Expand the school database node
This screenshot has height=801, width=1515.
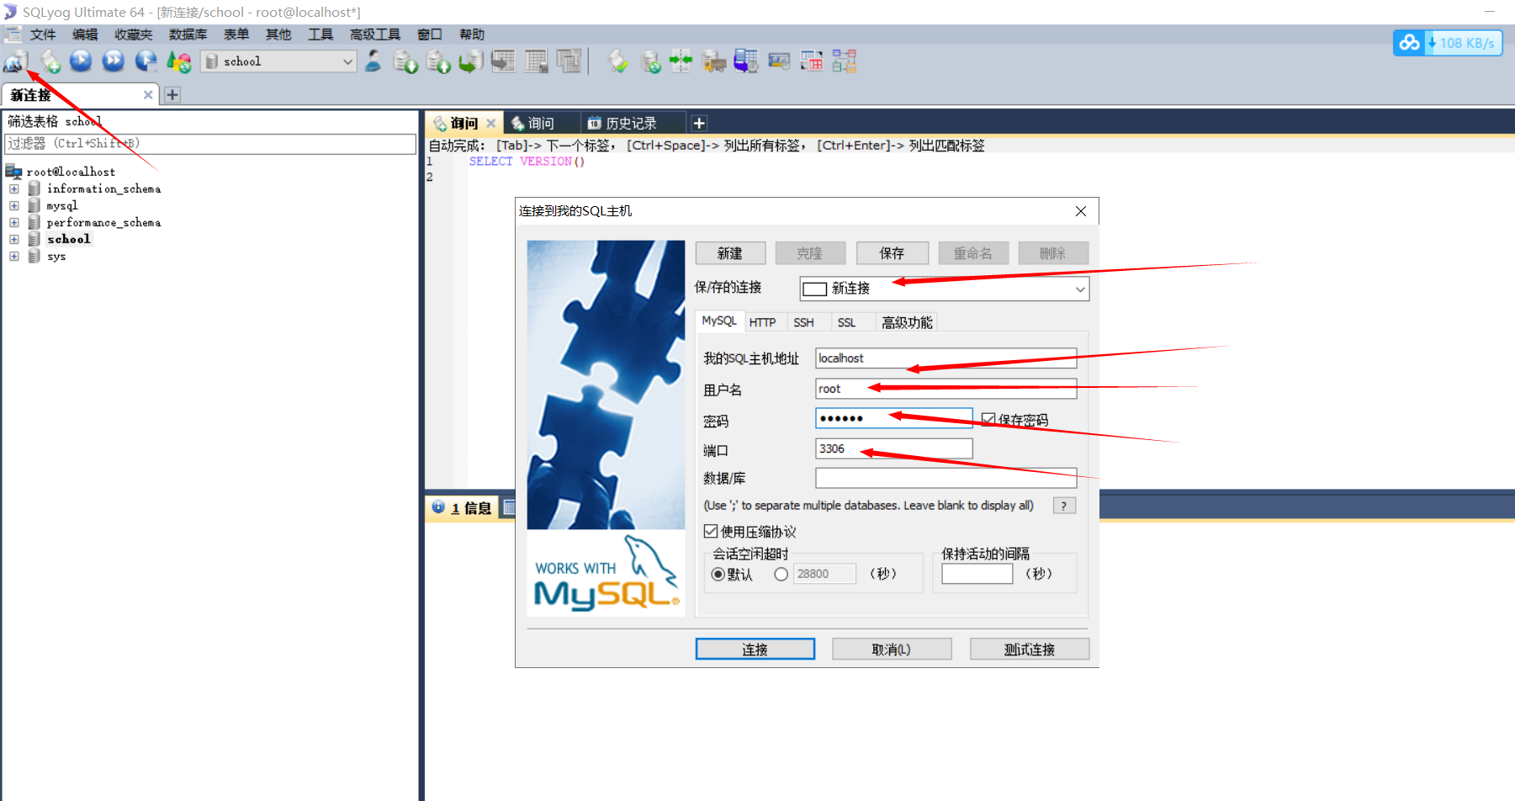[x=14, y=240]
